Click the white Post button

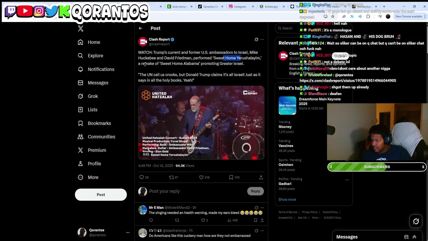[101, 194]
